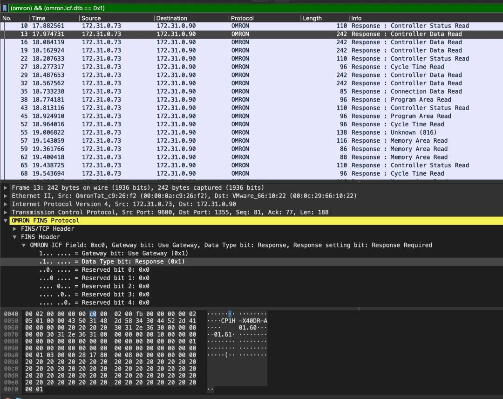
Task: Expand the FINS/TCP Header node
Action: [14, 228]
